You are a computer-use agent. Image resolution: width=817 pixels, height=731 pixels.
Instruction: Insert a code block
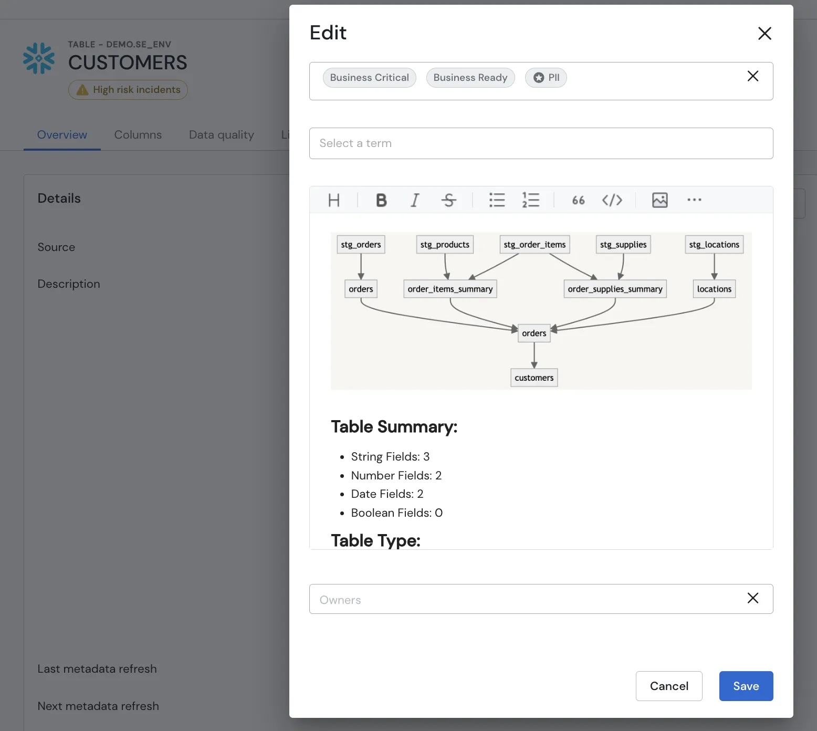[612, 200]
